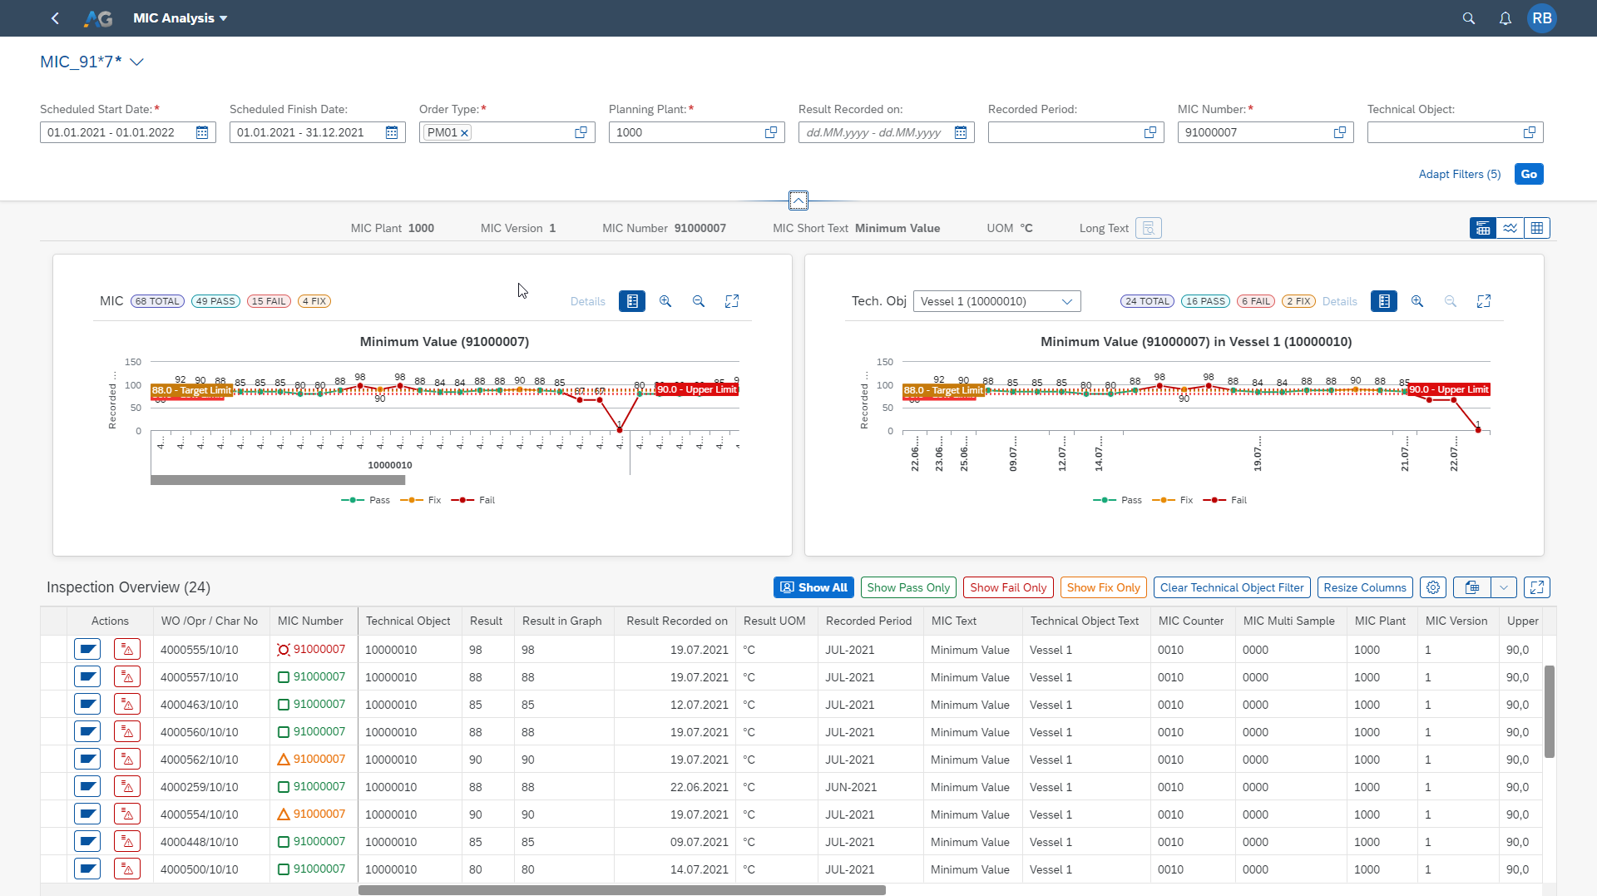Open table settings gear icon
The height and width of the screenshot is (896, 1597).
click(x=1432, y=587)
